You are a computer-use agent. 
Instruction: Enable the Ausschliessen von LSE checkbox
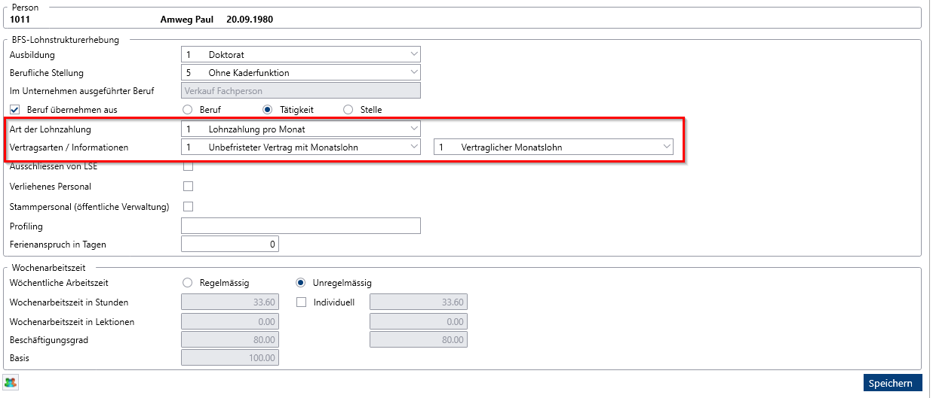pyautogui.click(x=189, y=166)
